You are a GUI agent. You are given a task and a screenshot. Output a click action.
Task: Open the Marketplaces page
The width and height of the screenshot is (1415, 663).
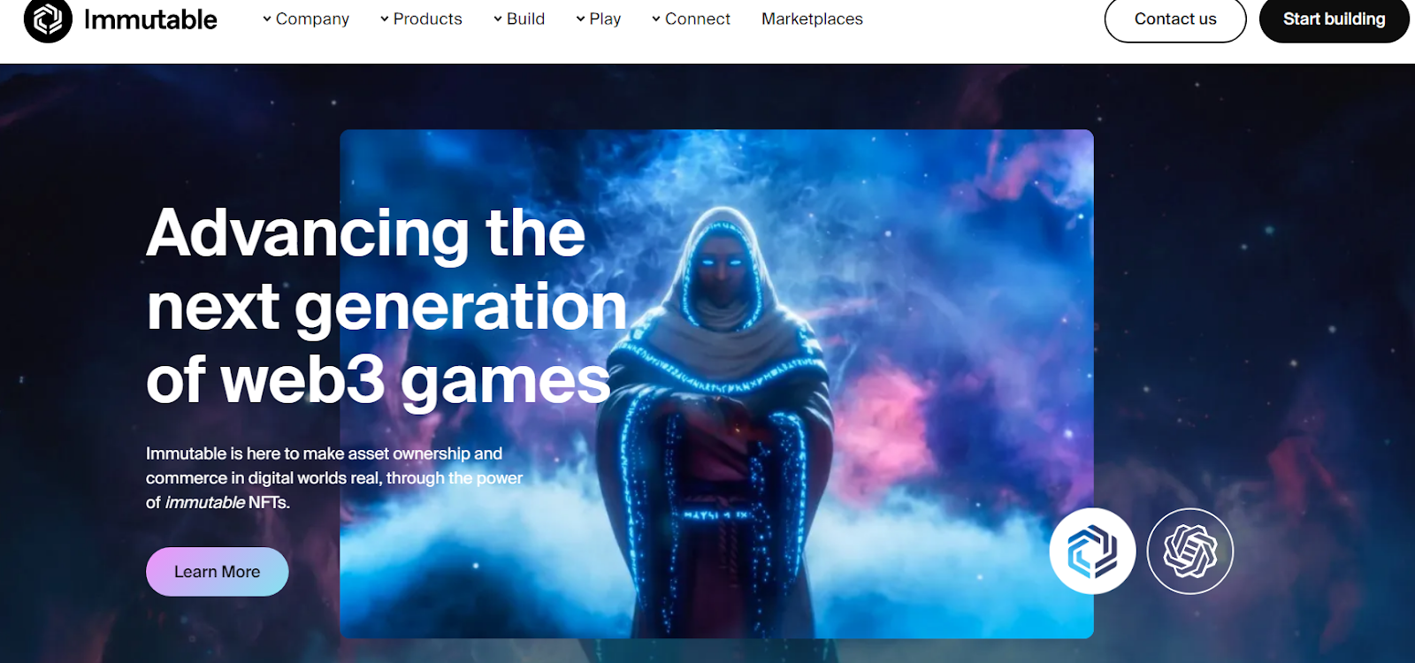[x=812, y=19]
